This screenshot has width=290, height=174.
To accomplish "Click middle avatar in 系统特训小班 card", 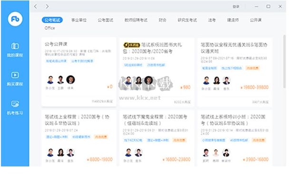I will tap(216, 152).
